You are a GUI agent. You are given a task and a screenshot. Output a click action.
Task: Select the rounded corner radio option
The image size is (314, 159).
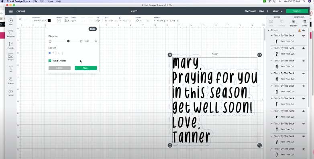click(50, 53)
